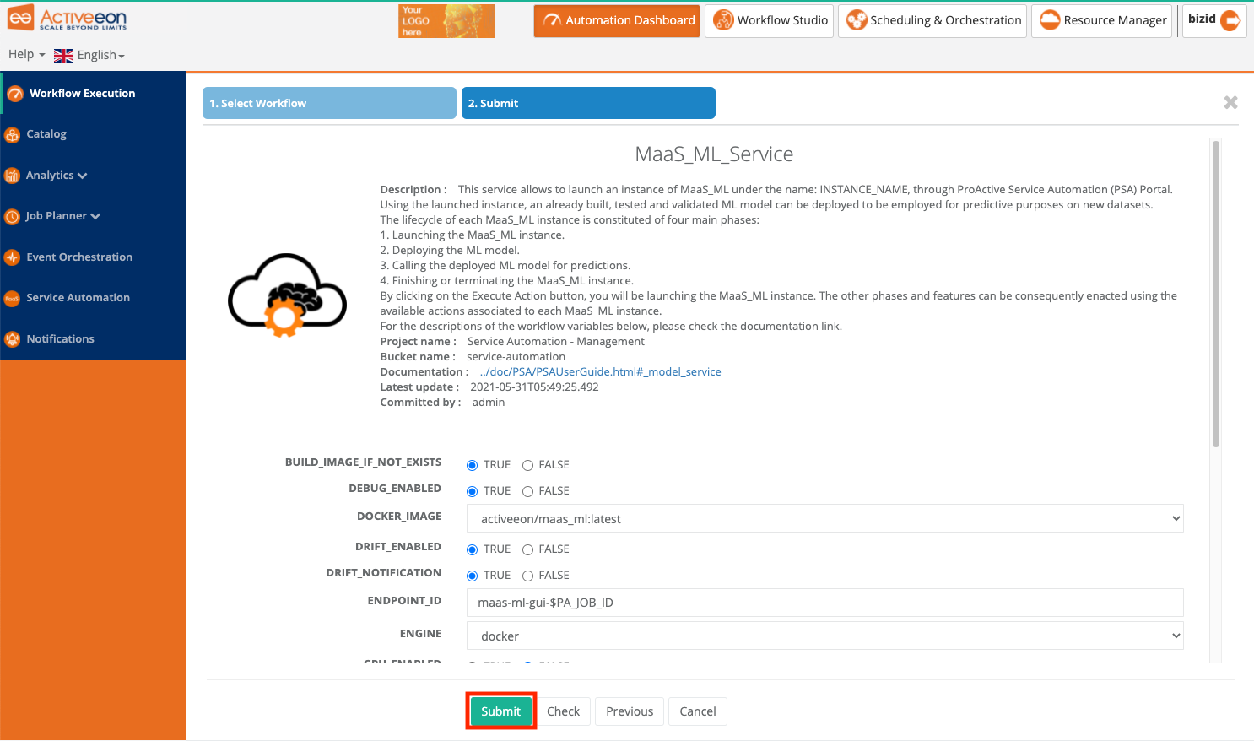The image size is (1254, 741).
Task: Expand the Job Planner submenu chevron
Action: [95, 216]
